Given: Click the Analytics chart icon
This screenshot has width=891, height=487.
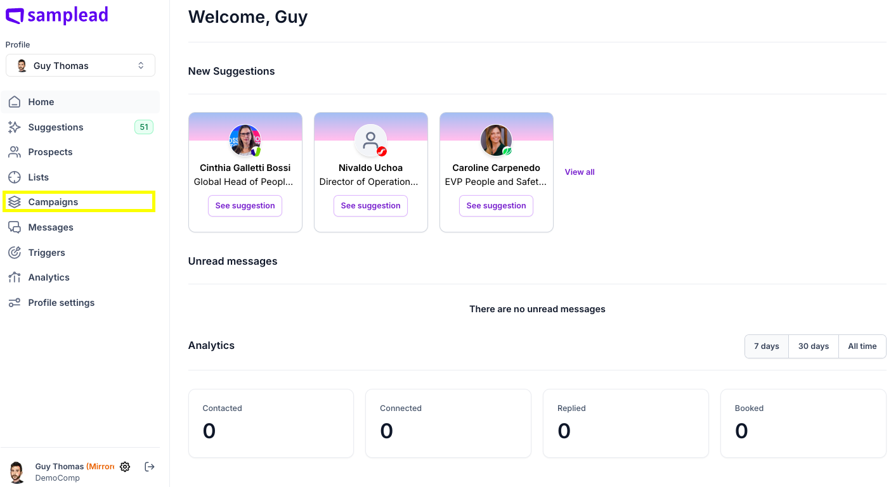Looking at the screenshot, I should pyautogui.click(x=15, y=277).
